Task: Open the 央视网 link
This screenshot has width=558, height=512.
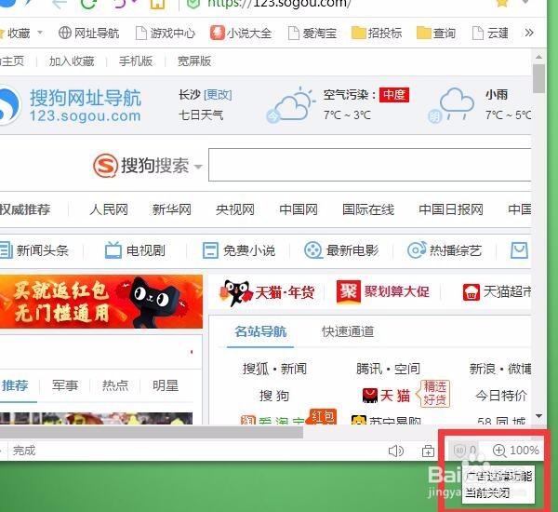Action: 235,209
